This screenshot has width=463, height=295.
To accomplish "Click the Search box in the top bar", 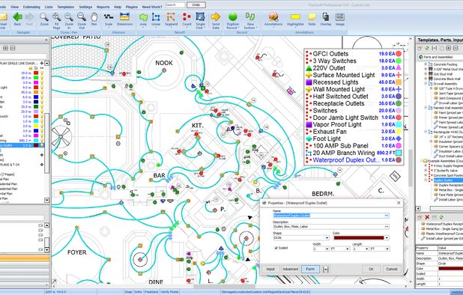I will coord(175,4).
